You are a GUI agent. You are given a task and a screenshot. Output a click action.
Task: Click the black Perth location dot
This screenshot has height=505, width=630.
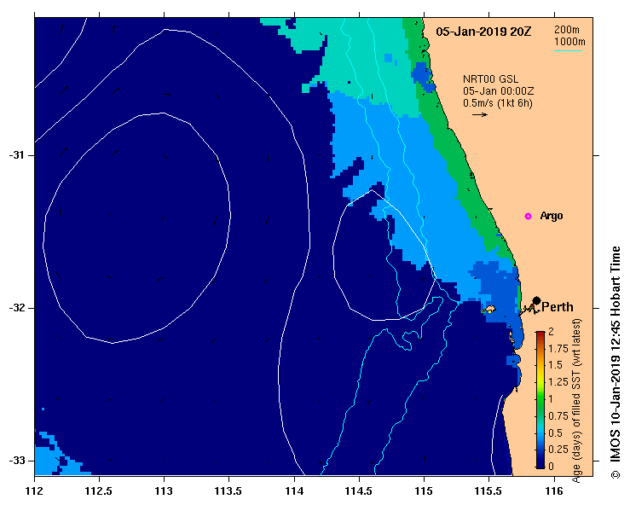tap(536, 300)
